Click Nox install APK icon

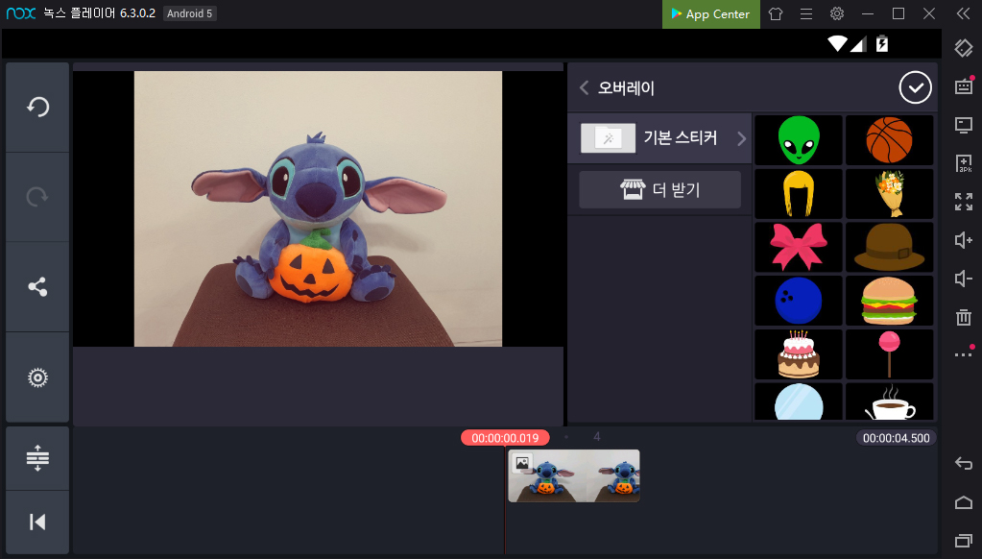[x=963, y=163]
